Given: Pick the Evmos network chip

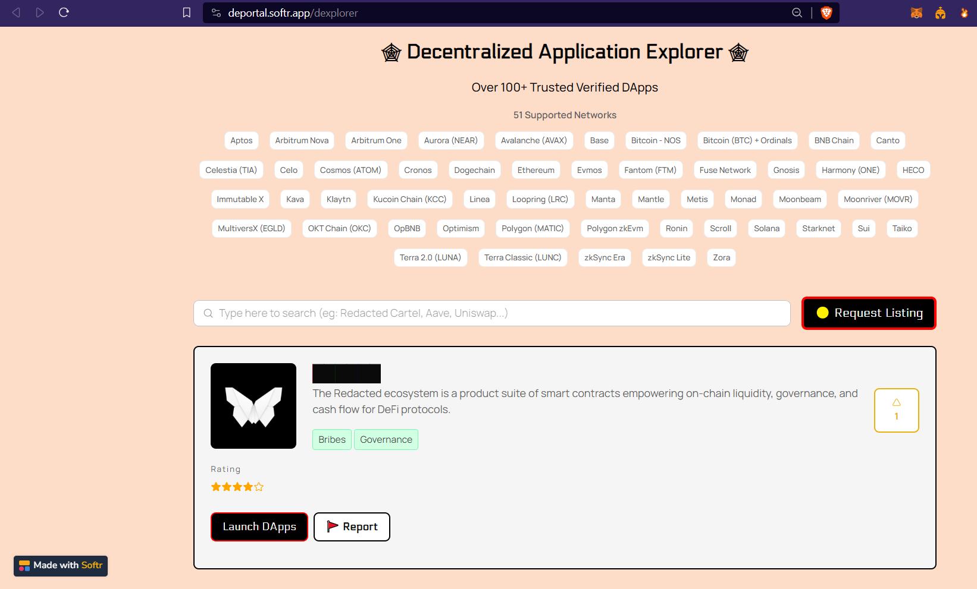Looking at the screenshot, I should [x=589, y=170].
